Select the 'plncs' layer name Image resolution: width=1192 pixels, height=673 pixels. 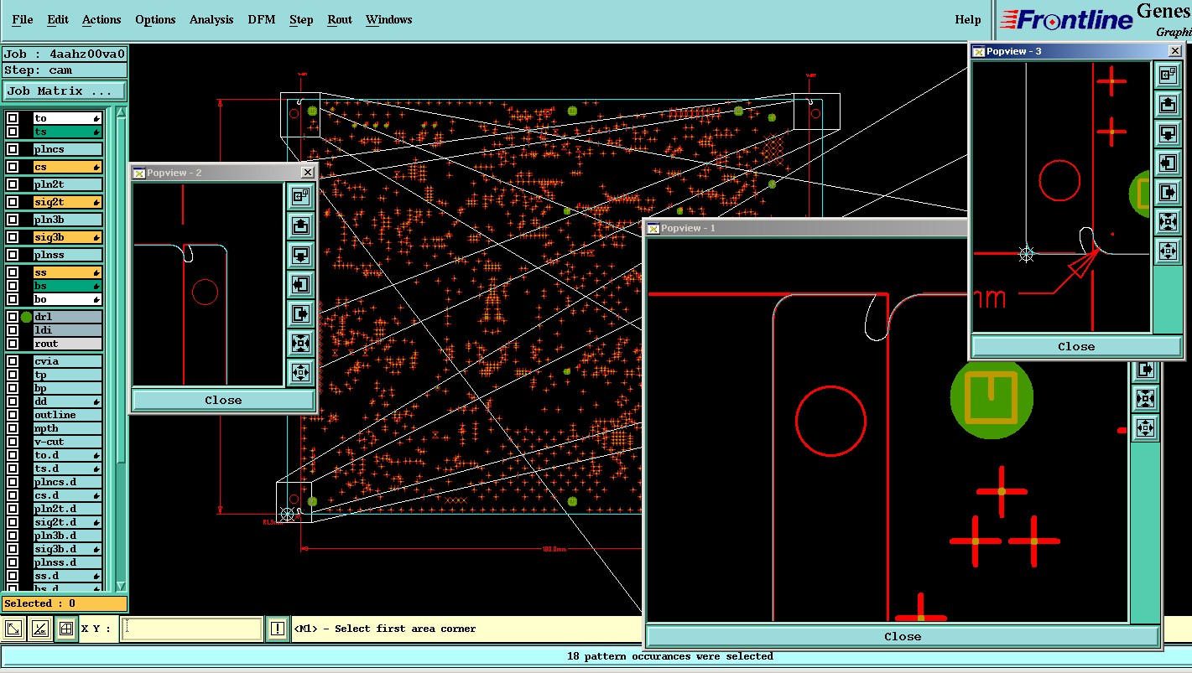click(68, 149)
